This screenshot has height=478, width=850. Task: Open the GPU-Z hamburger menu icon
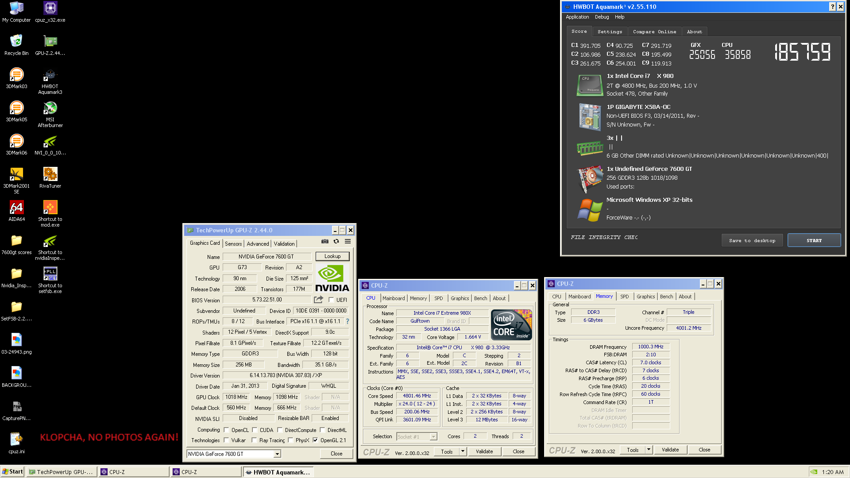(348, 241)
